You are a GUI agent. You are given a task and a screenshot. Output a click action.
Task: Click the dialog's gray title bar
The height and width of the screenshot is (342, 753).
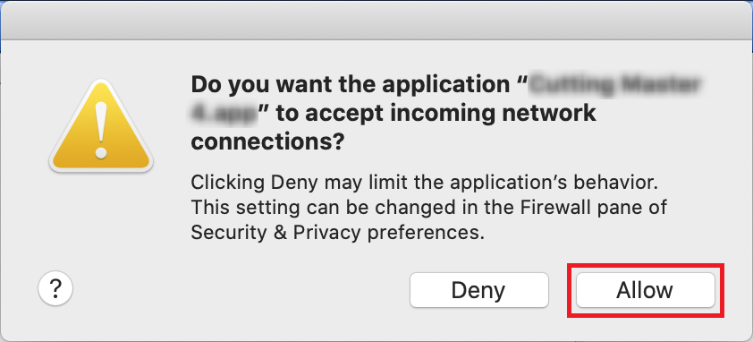[x=376, y=20]
